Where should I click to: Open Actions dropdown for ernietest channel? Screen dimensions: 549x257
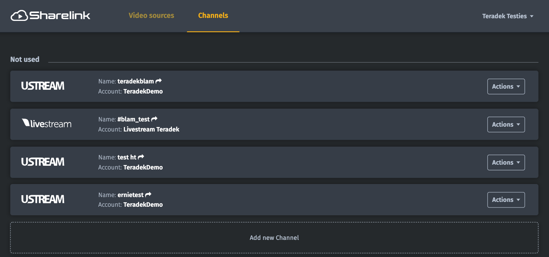(x=506, y=200)
